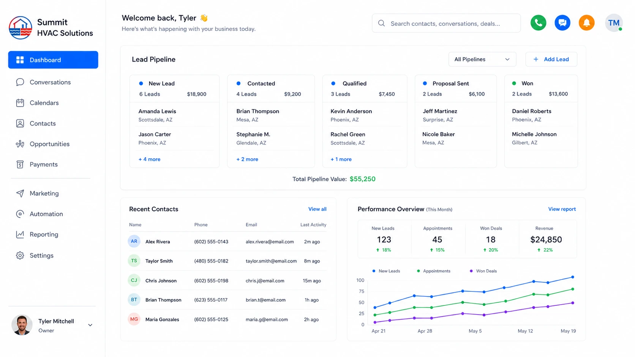
Task: Click Tyler Mitchell's profile photo
Action: [x=22, y=325]
